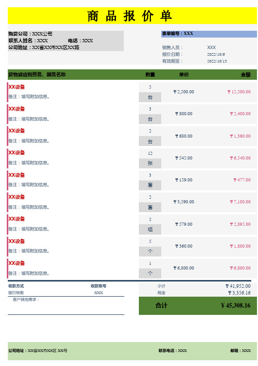Image resolution: width=258 pixels, height=366 pixels.
Task: Click the 商品报价单 yellow title banner
Action: [x=132, y=16]
